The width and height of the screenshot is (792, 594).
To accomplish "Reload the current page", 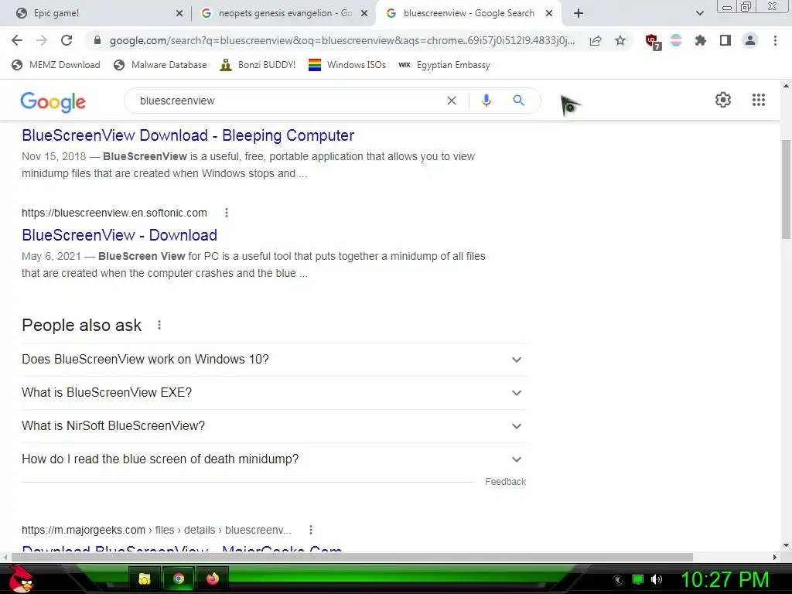I will [x=67, y=40].
